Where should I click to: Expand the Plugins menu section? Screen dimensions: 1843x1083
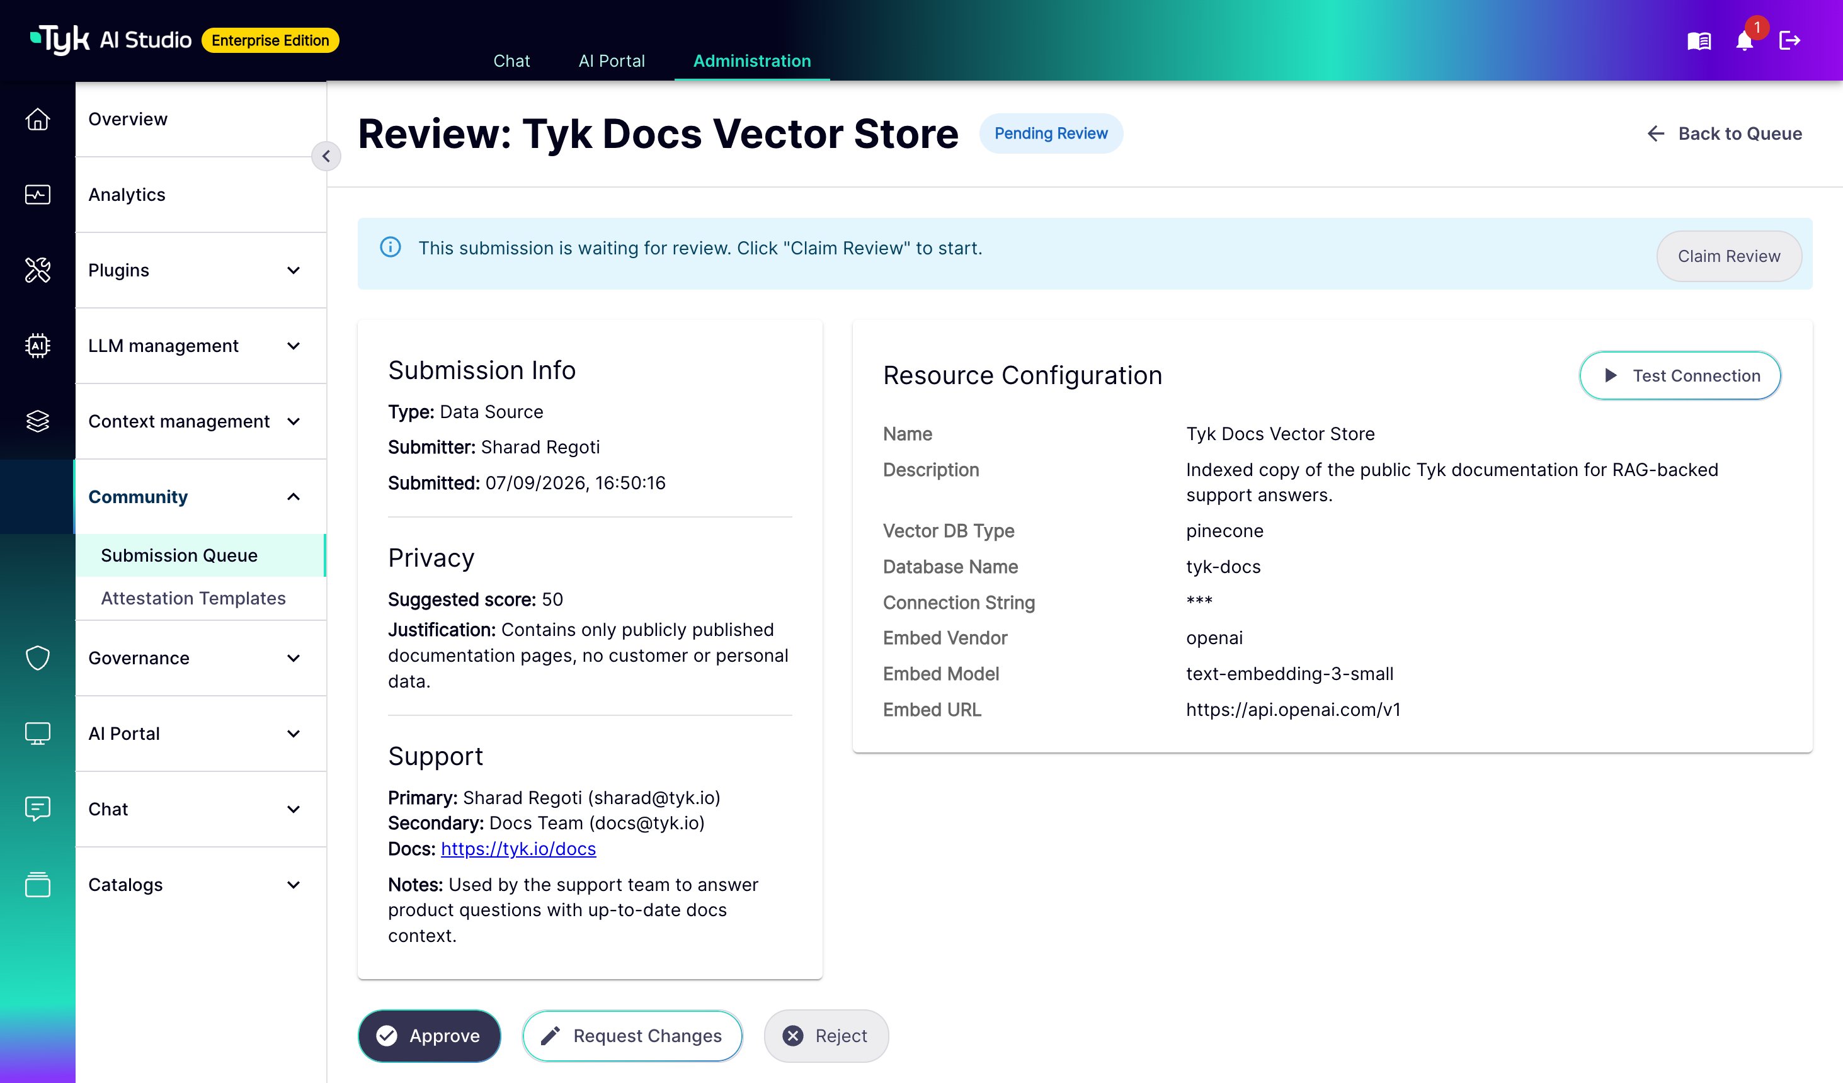click(201, 270)
